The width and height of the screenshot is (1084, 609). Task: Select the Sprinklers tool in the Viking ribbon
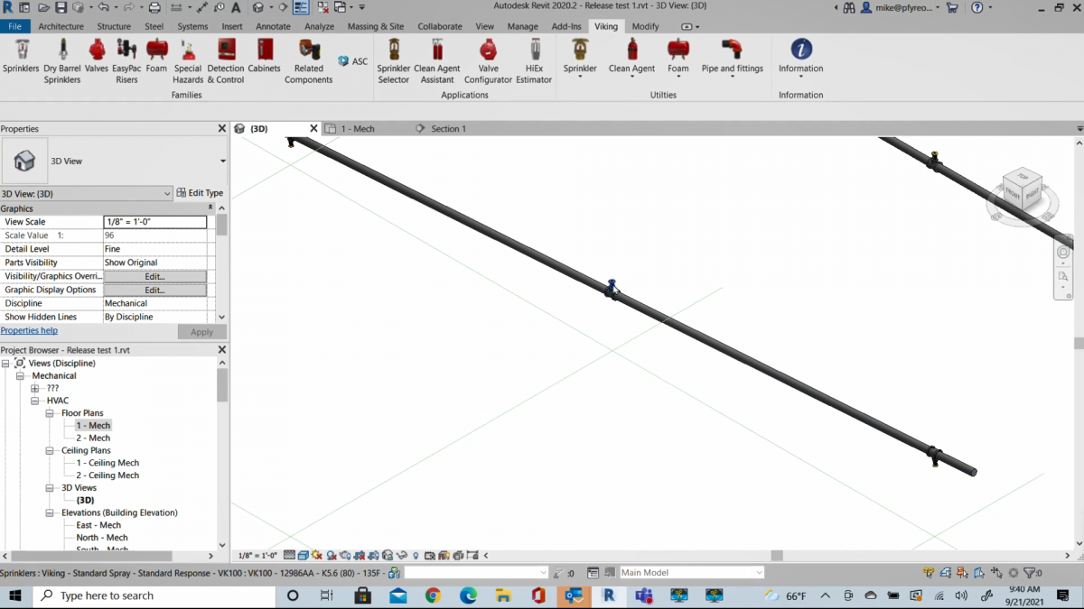pyautogui.click(x=21, y=56)
